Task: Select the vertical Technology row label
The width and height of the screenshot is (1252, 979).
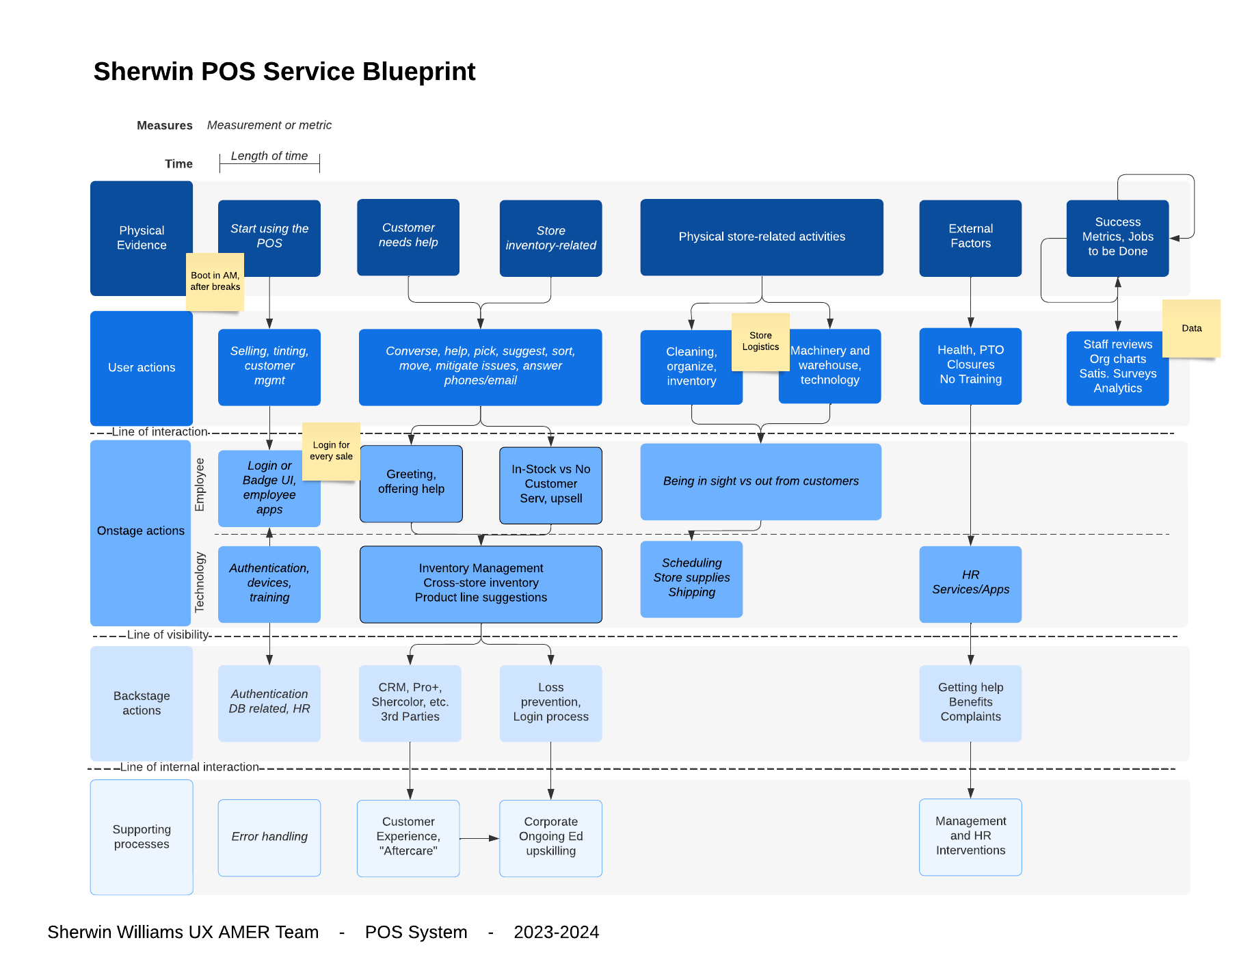Action: point(200,582)
